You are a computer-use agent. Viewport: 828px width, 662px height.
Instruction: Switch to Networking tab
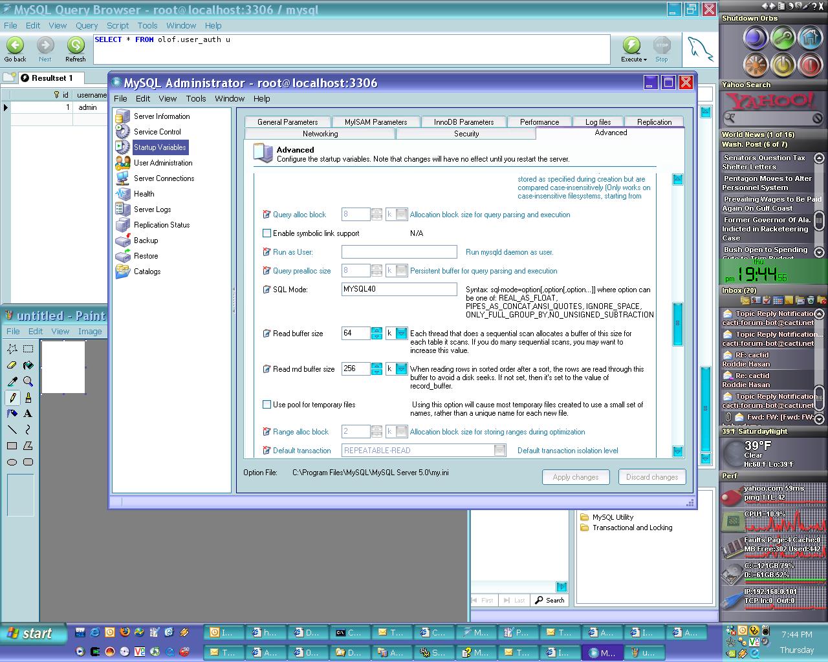(320, 134)
